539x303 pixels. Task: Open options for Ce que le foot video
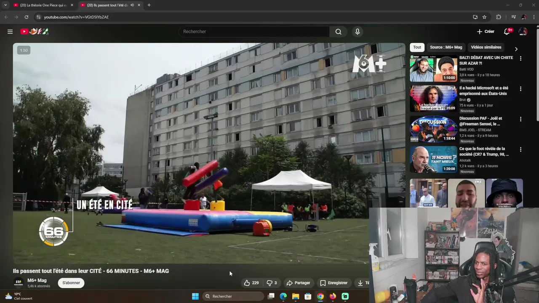[x=520, y=149]
